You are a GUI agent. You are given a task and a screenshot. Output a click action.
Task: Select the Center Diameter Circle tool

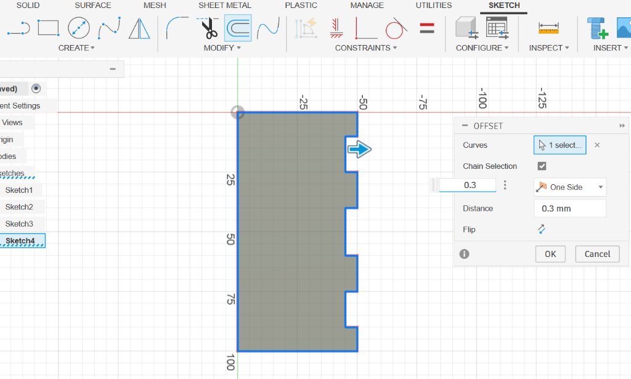[x=78, y=28]
